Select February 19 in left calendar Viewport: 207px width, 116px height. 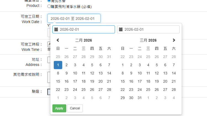[92, 81]
